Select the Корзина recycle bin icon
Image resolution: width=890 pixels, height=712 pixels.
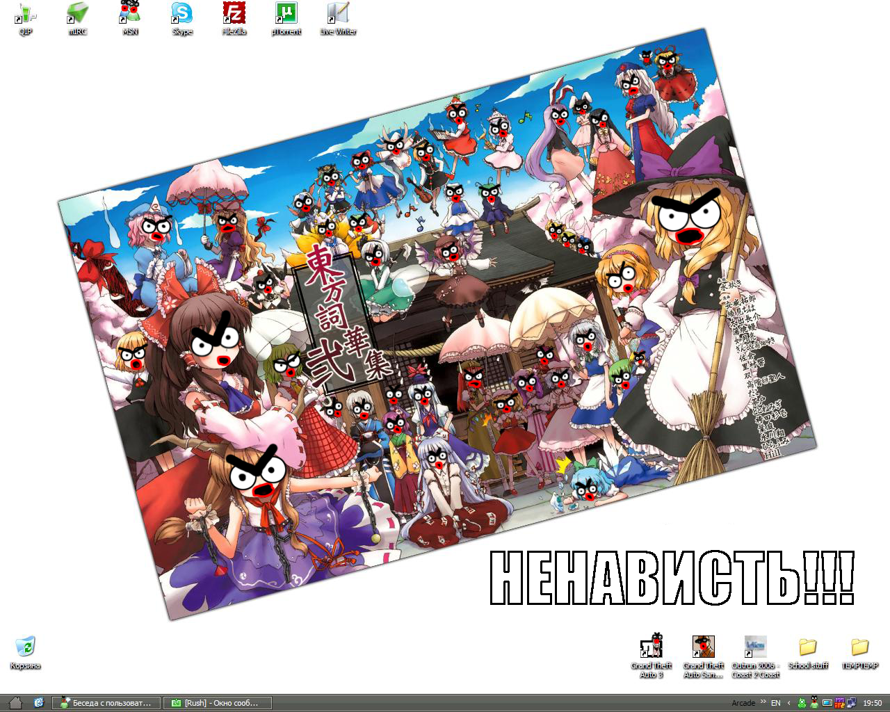click(25, 652)
